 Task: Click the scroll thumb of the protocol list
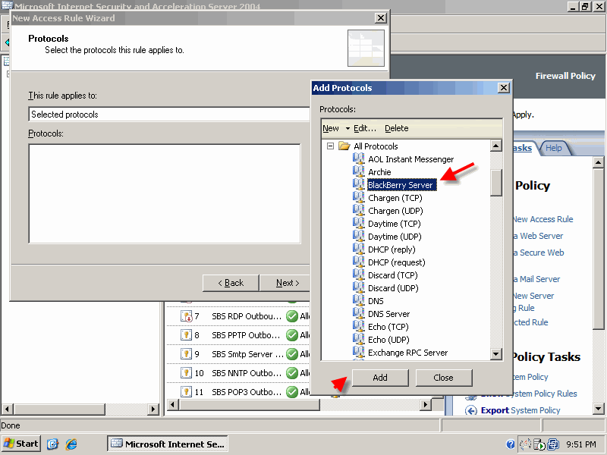pyautogui.click(x=496, y=183)
